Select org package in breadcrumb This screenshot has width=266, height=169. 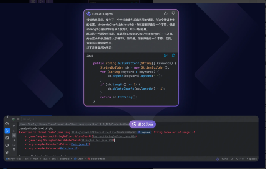(x=53, y=159)
